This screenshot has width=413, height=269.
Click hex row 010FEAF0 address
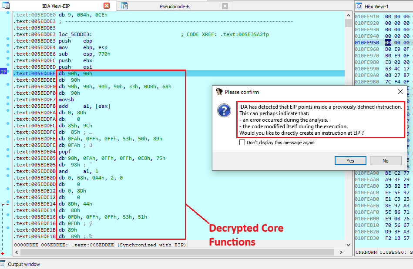366,212
